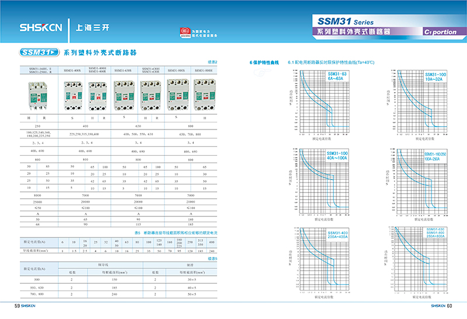Viewport: 467px width, 319px height.
Task: Click the SSM31 arrow badge above the table
Action: (40, 52)
